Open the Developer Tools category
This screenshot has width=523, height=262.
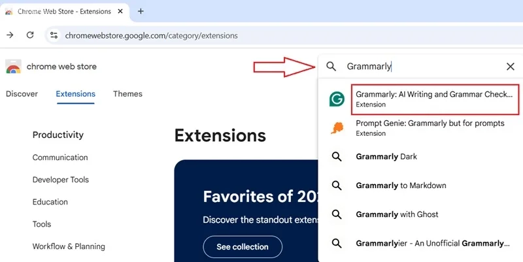pyautogui.click(x=61, y=180)
